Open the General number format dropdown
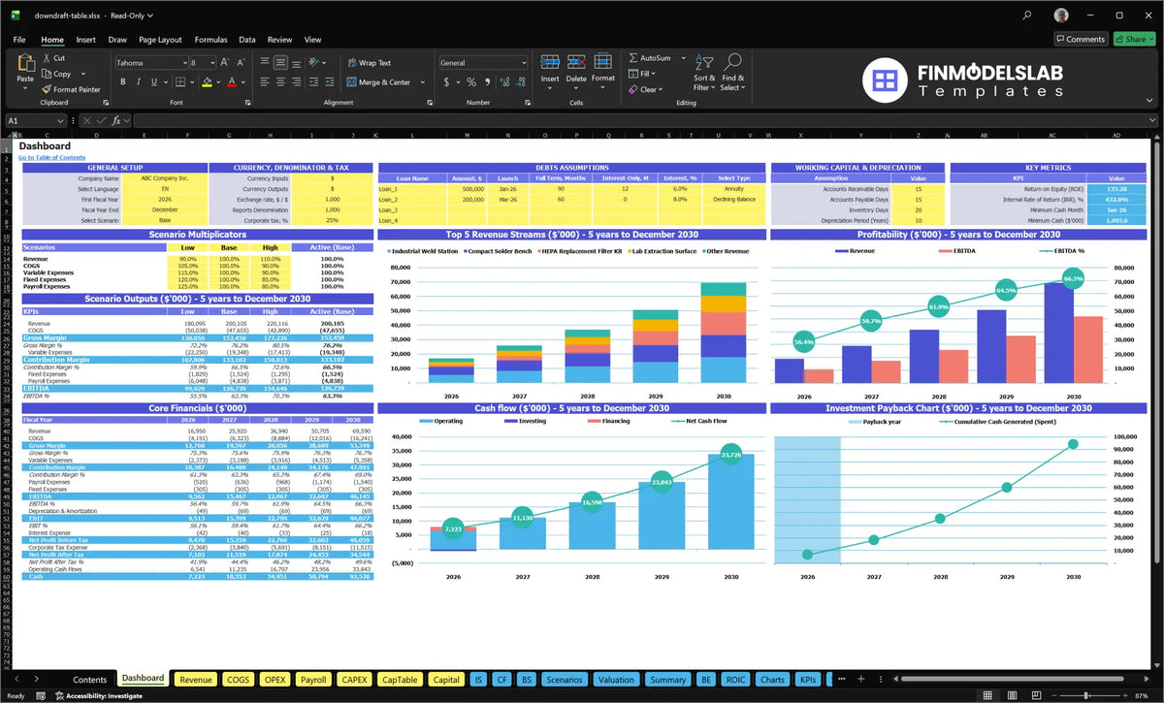Screen dimensions: 1164x703 pos(523,62)
